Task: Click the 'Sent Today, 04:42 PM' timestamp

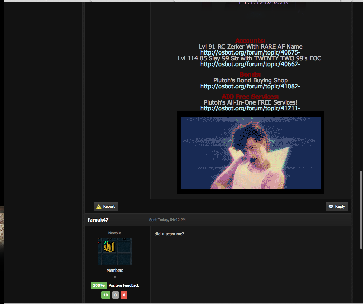Action: click(x=167, y=220)
